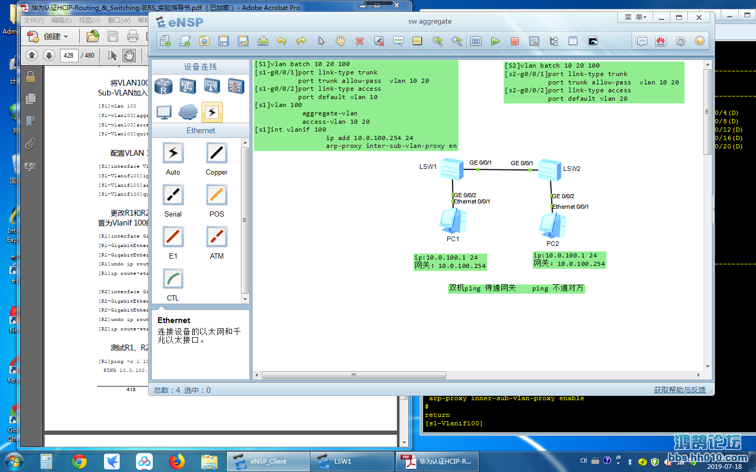
Task: Redo the action in eNSP toolbar
Action: 301,41
